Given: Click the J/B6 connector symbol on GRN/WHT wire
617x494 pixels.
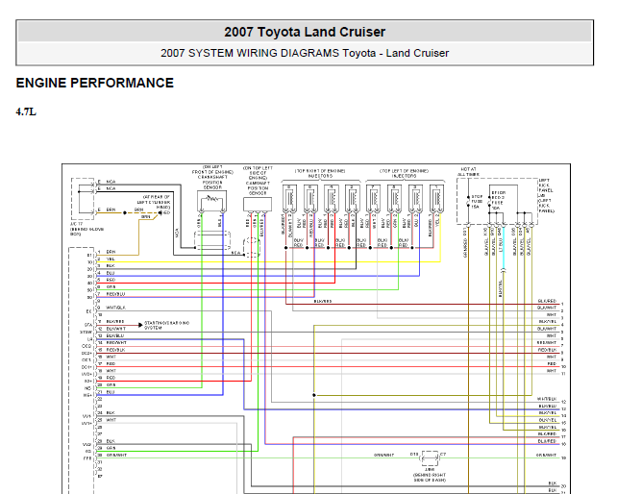Looking at the screenshot, I should point(430,457).
